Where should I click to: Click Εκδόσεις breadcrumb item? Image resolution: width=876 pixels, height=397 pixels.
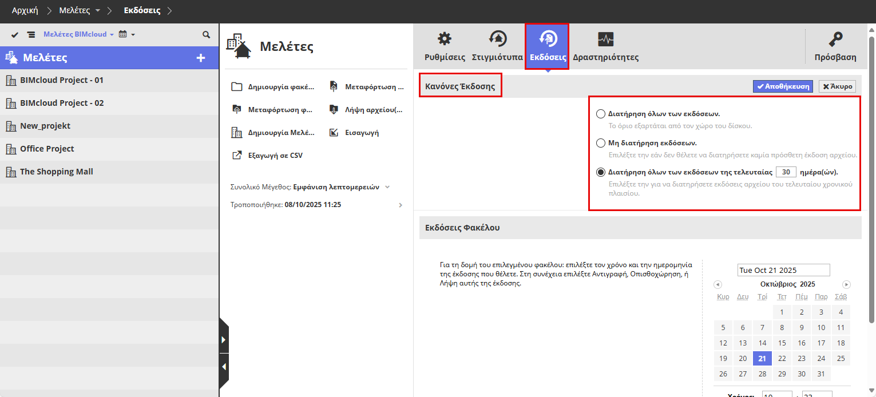pyautogui.click(x=142, y=10)
